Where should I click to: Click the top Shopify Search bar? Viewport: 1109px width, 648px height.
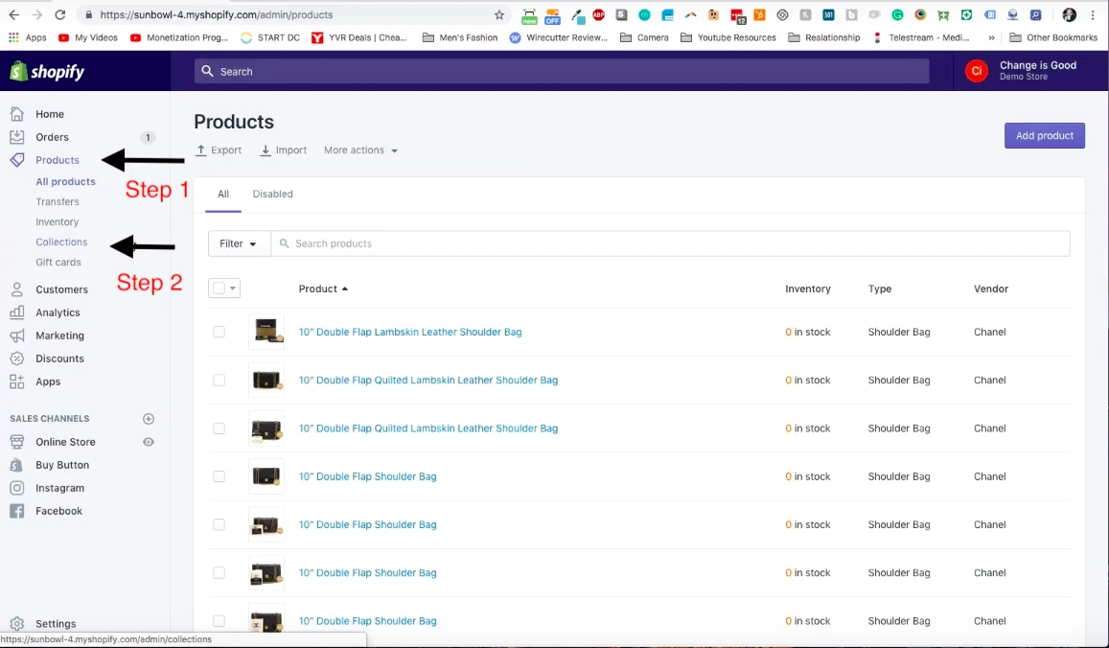point(562,72)
